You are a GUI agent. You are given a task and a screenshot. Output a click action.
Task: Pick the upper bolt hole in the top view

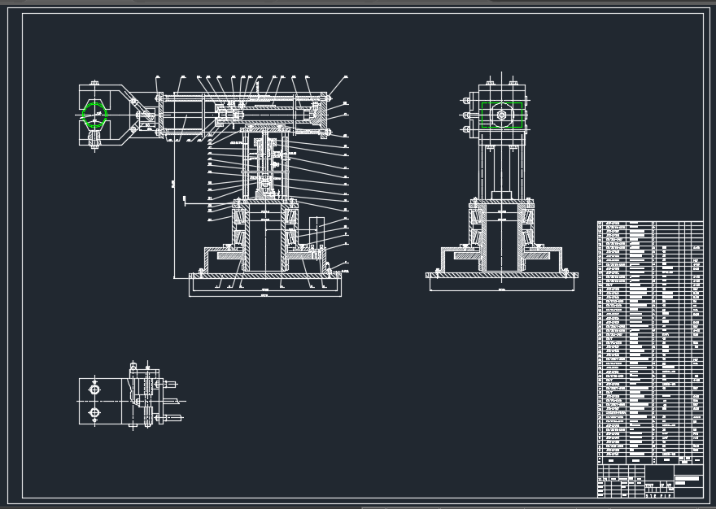coord(94,389)
